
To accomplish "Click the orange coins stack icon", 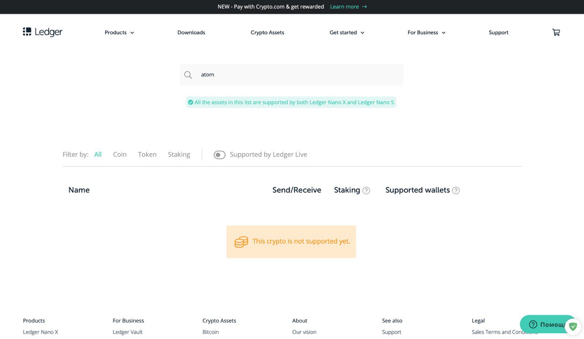I will point(241,242).
